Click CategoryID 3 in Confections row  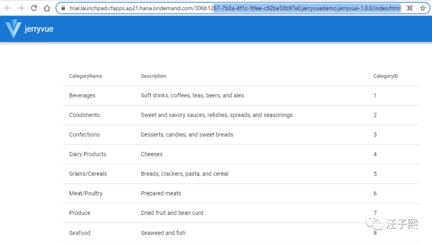click(375, 135)
